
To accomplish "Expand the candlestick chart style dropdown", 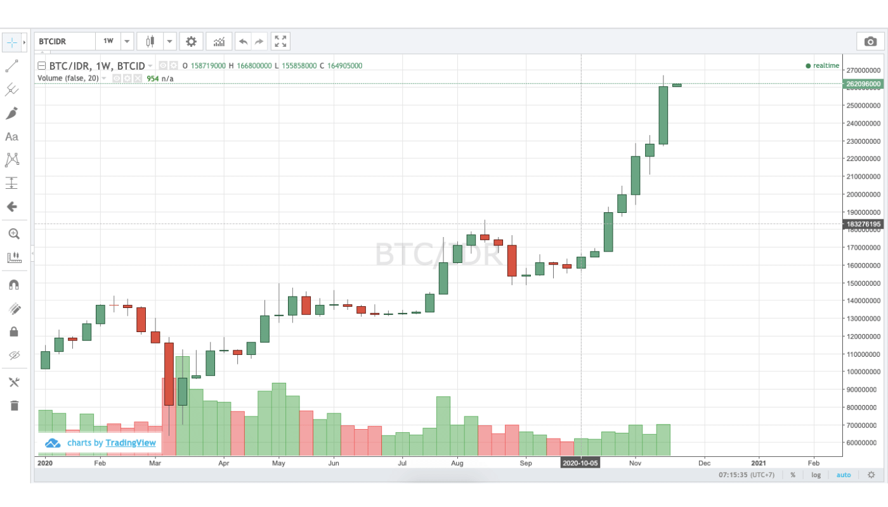I will [169, 42].
